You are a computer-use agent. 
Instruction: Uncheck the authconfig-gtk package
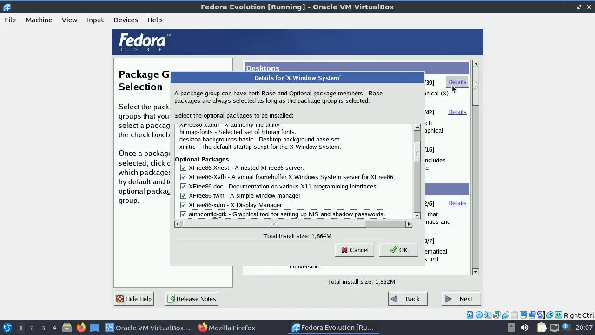(183, 214)
